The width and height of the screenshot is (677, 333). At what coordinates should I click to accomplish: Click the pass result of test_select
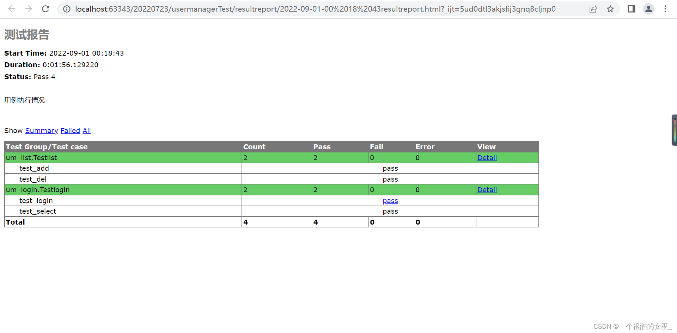[x=390, y=211]
